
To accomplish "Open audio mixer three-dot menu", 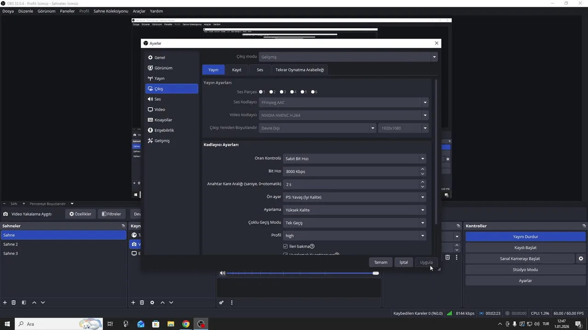I will [232, 302].
